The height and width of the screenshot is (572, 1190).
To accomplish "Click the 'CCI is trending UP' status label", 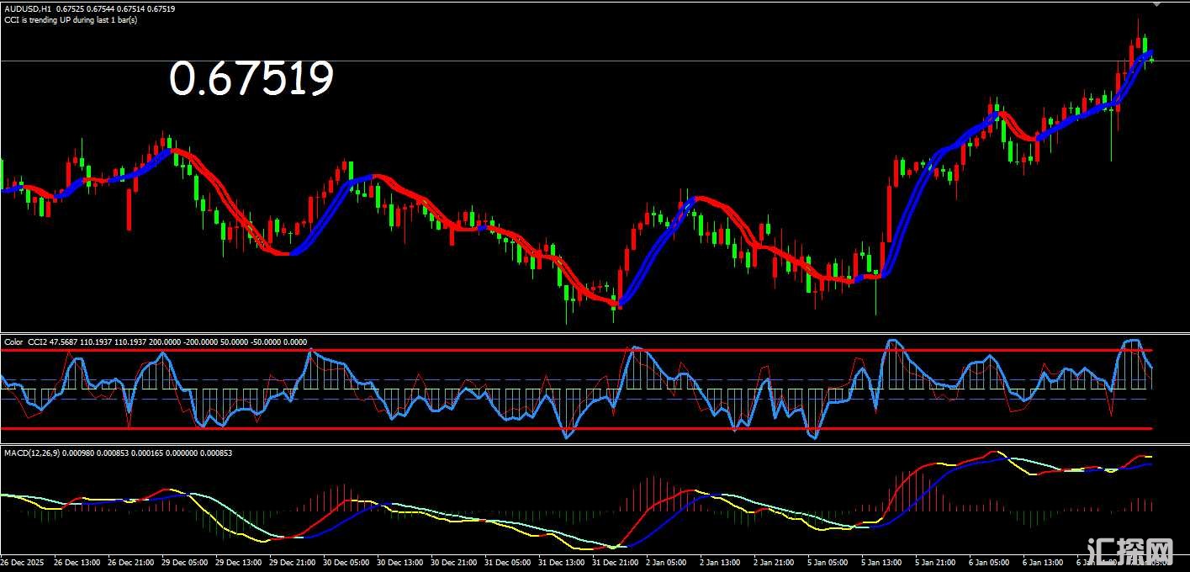I will [x=71, y=19].
